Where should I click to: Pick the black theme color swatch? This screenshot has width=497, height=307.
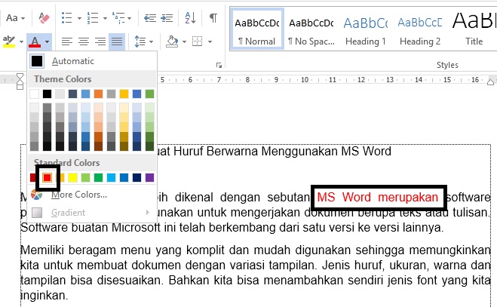pos(47,94)
